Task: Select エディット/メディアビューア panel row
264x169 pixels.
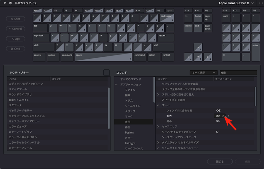Action: coord(57,84)
